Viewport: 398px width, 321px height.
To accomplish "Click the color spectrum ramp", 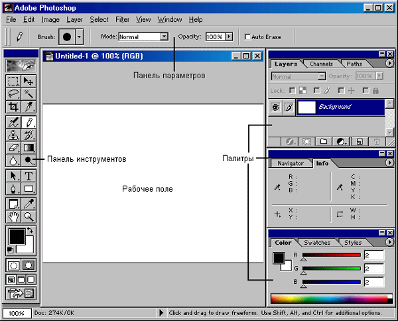I will (332, 299).
